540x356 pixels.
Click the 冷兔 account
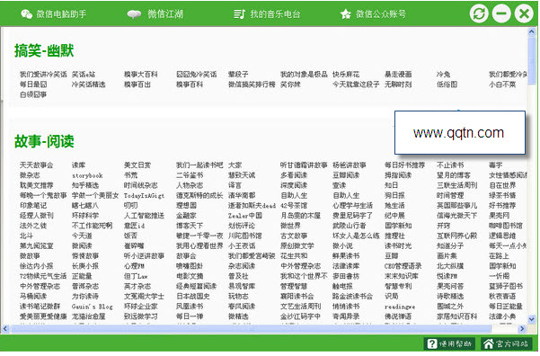(443, 75)
